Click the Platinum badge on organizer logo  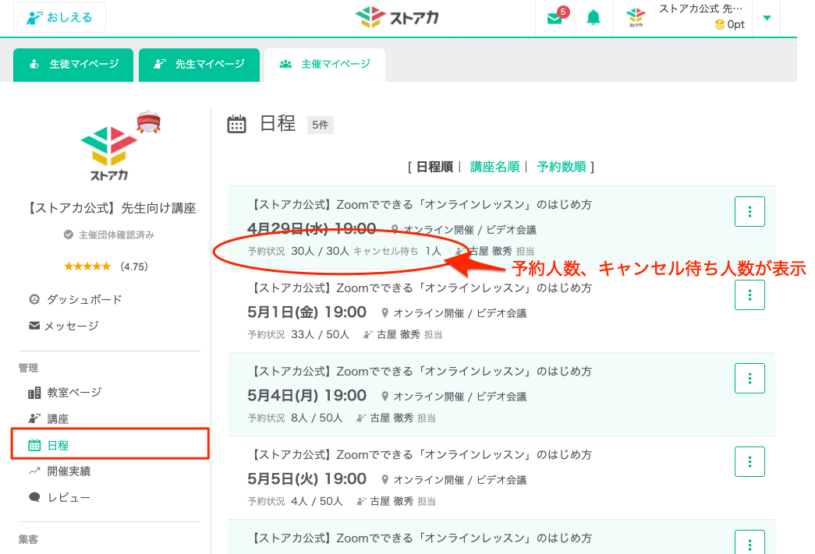click(149, 122)
